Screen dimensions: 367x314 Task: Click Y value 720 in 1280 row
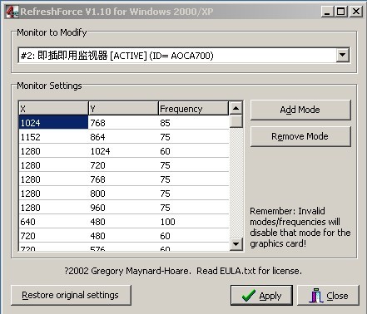click(97, 165)
